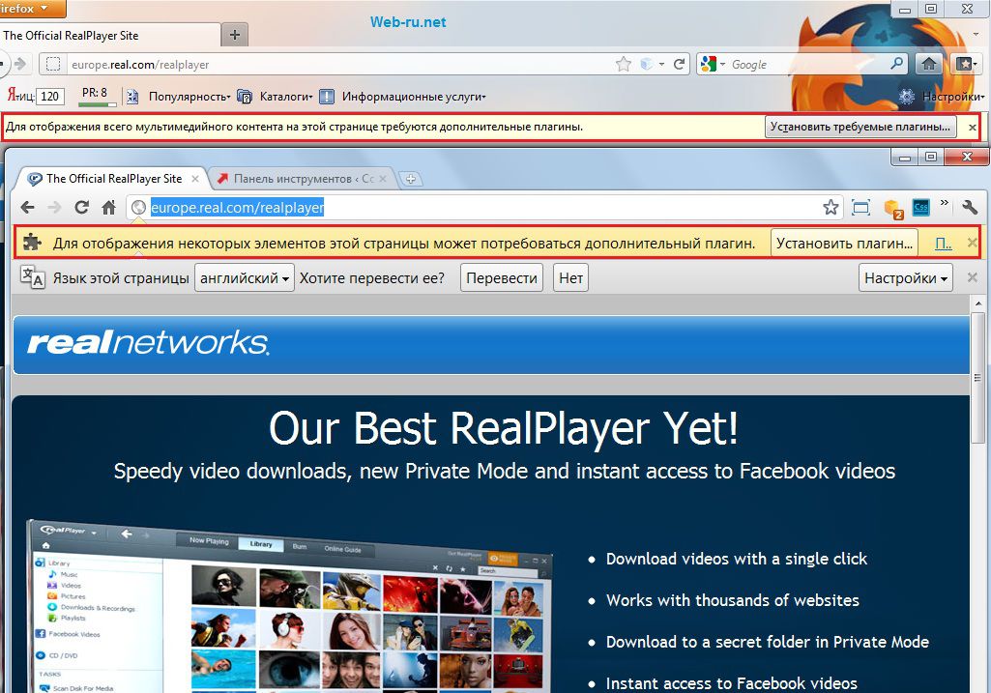
Task: Reload the page in Chrome
Action: click(x=81, y=207)
